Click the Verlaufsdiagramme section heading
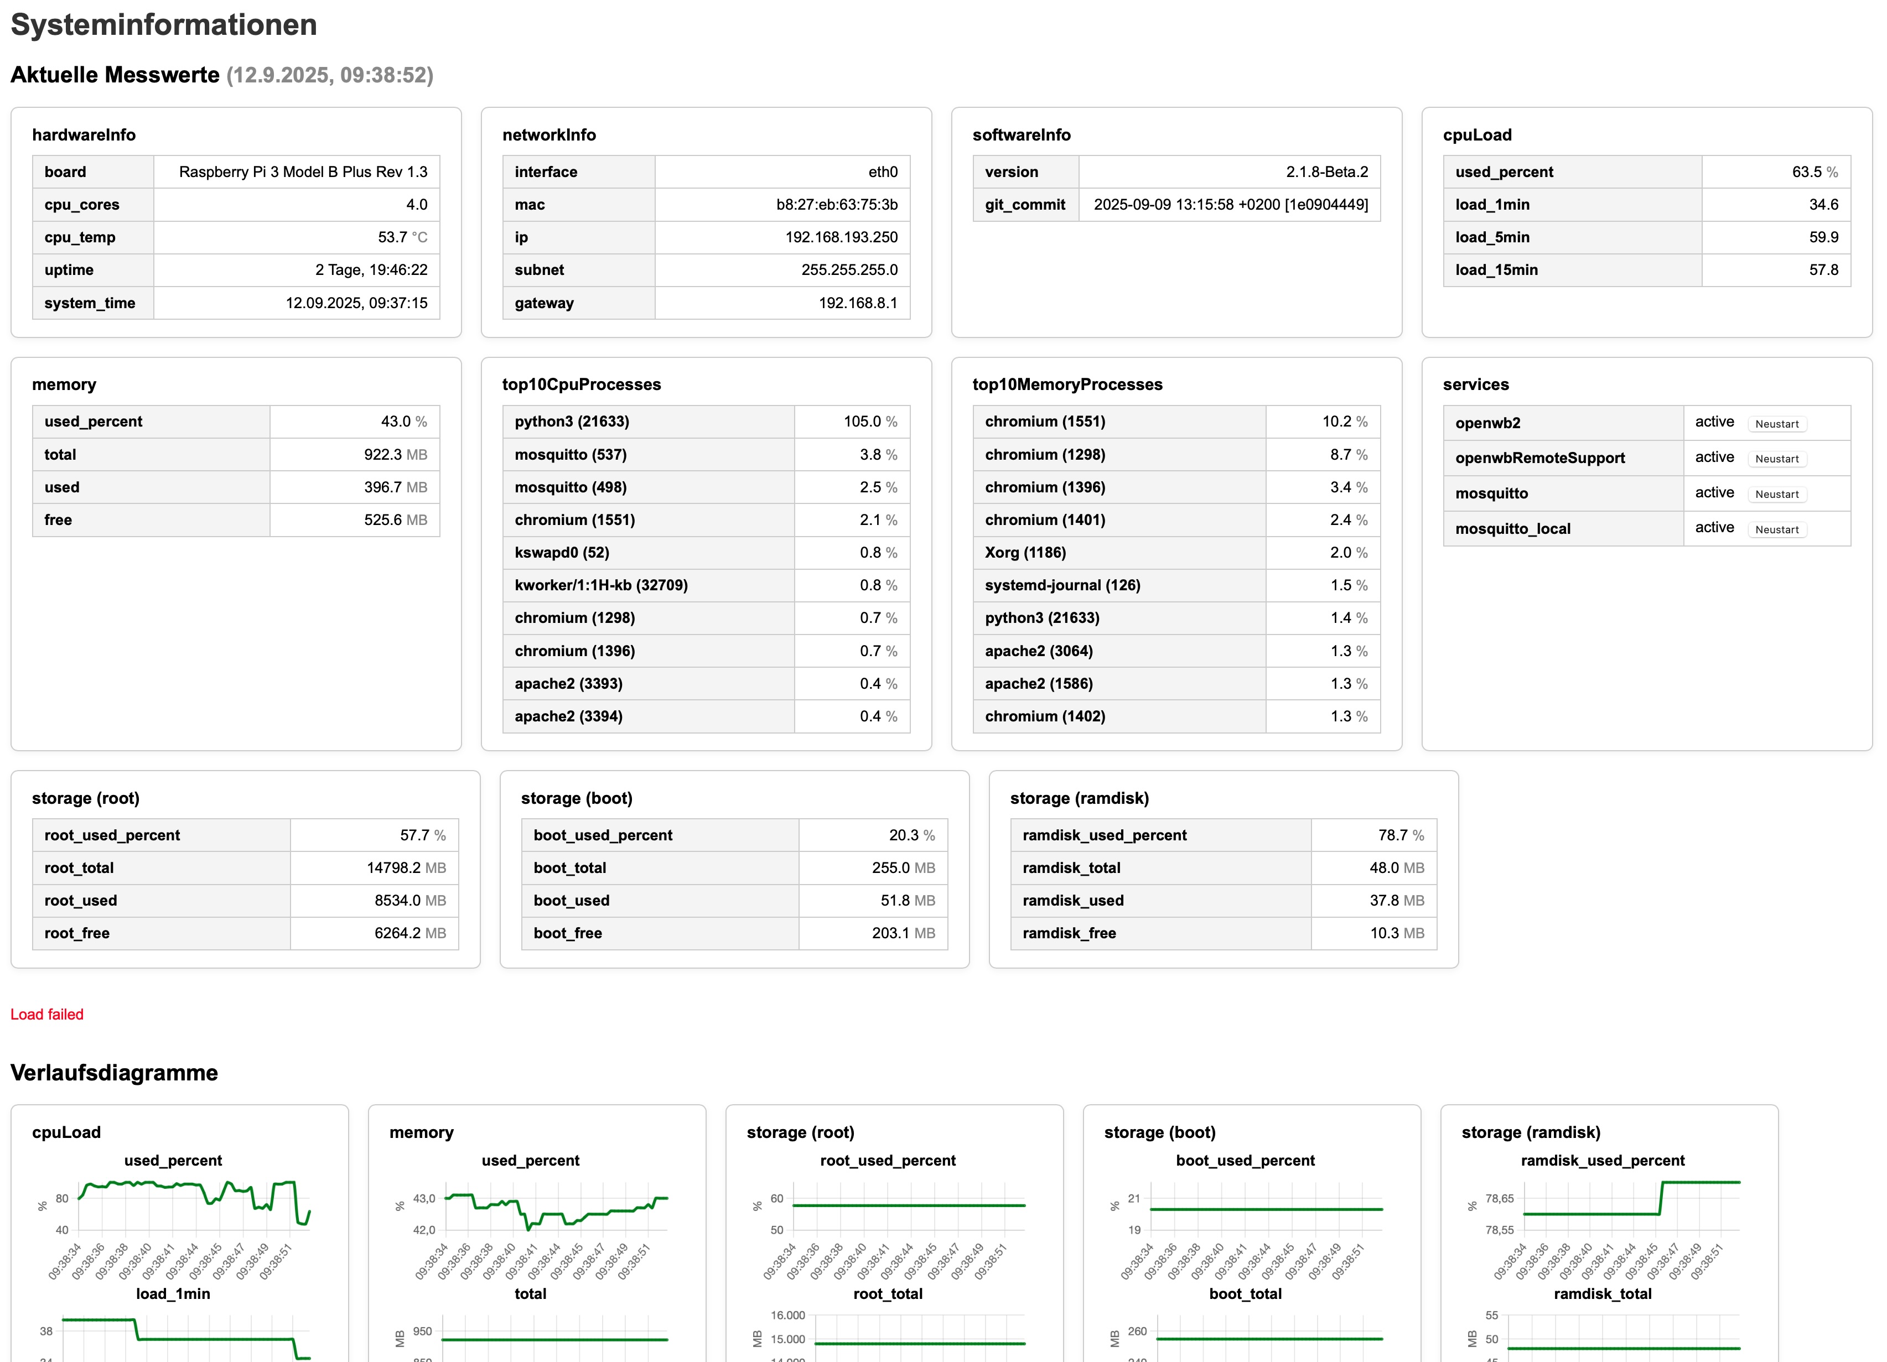This screenshot has height=1362, width=1887. tap(114, 1073)
